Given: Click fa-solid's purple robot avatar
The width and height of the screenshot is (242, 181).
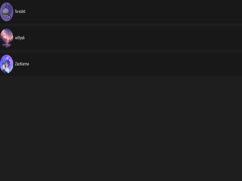Looking at the screenshot, I should coord(7,12).
